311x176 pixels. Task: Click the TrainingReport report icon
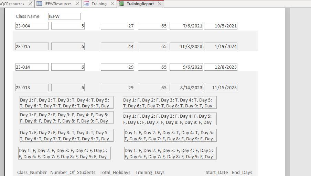[121, 4]
